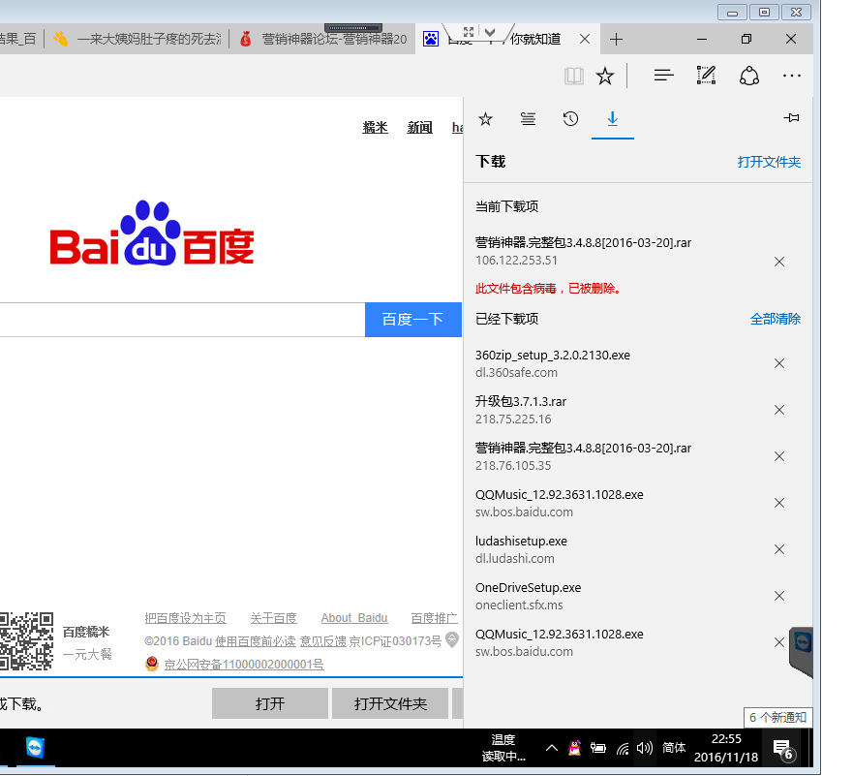Open Action Center from the taskbar

click(x=782, y=748)
